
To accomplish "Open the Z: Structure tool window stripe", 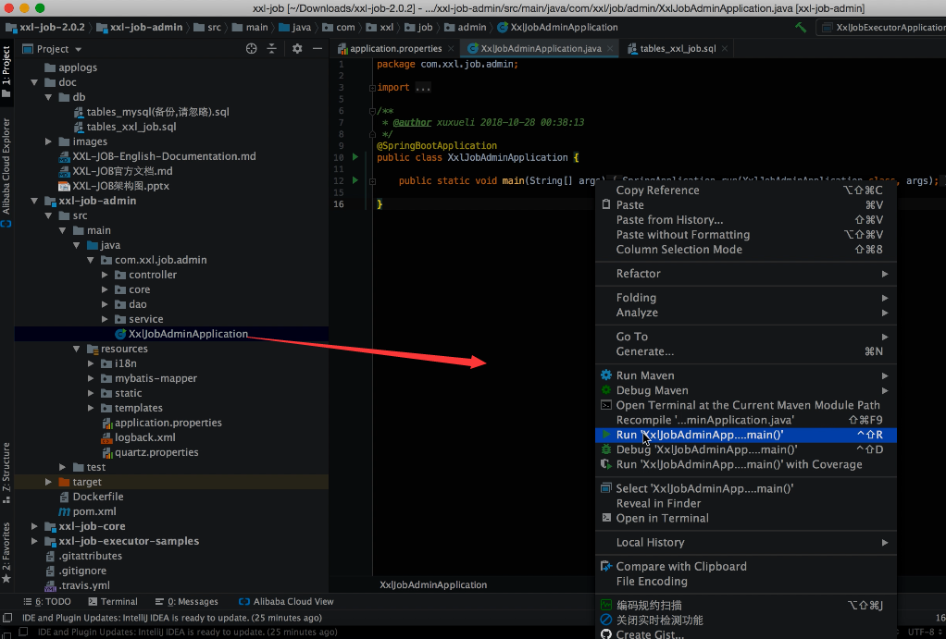I will [x=6, y=473].
